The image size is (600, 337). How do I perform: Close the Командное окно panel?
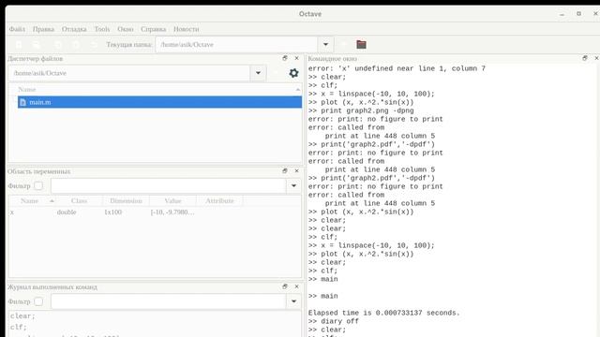pyautogui.click(x=596, y=58)
